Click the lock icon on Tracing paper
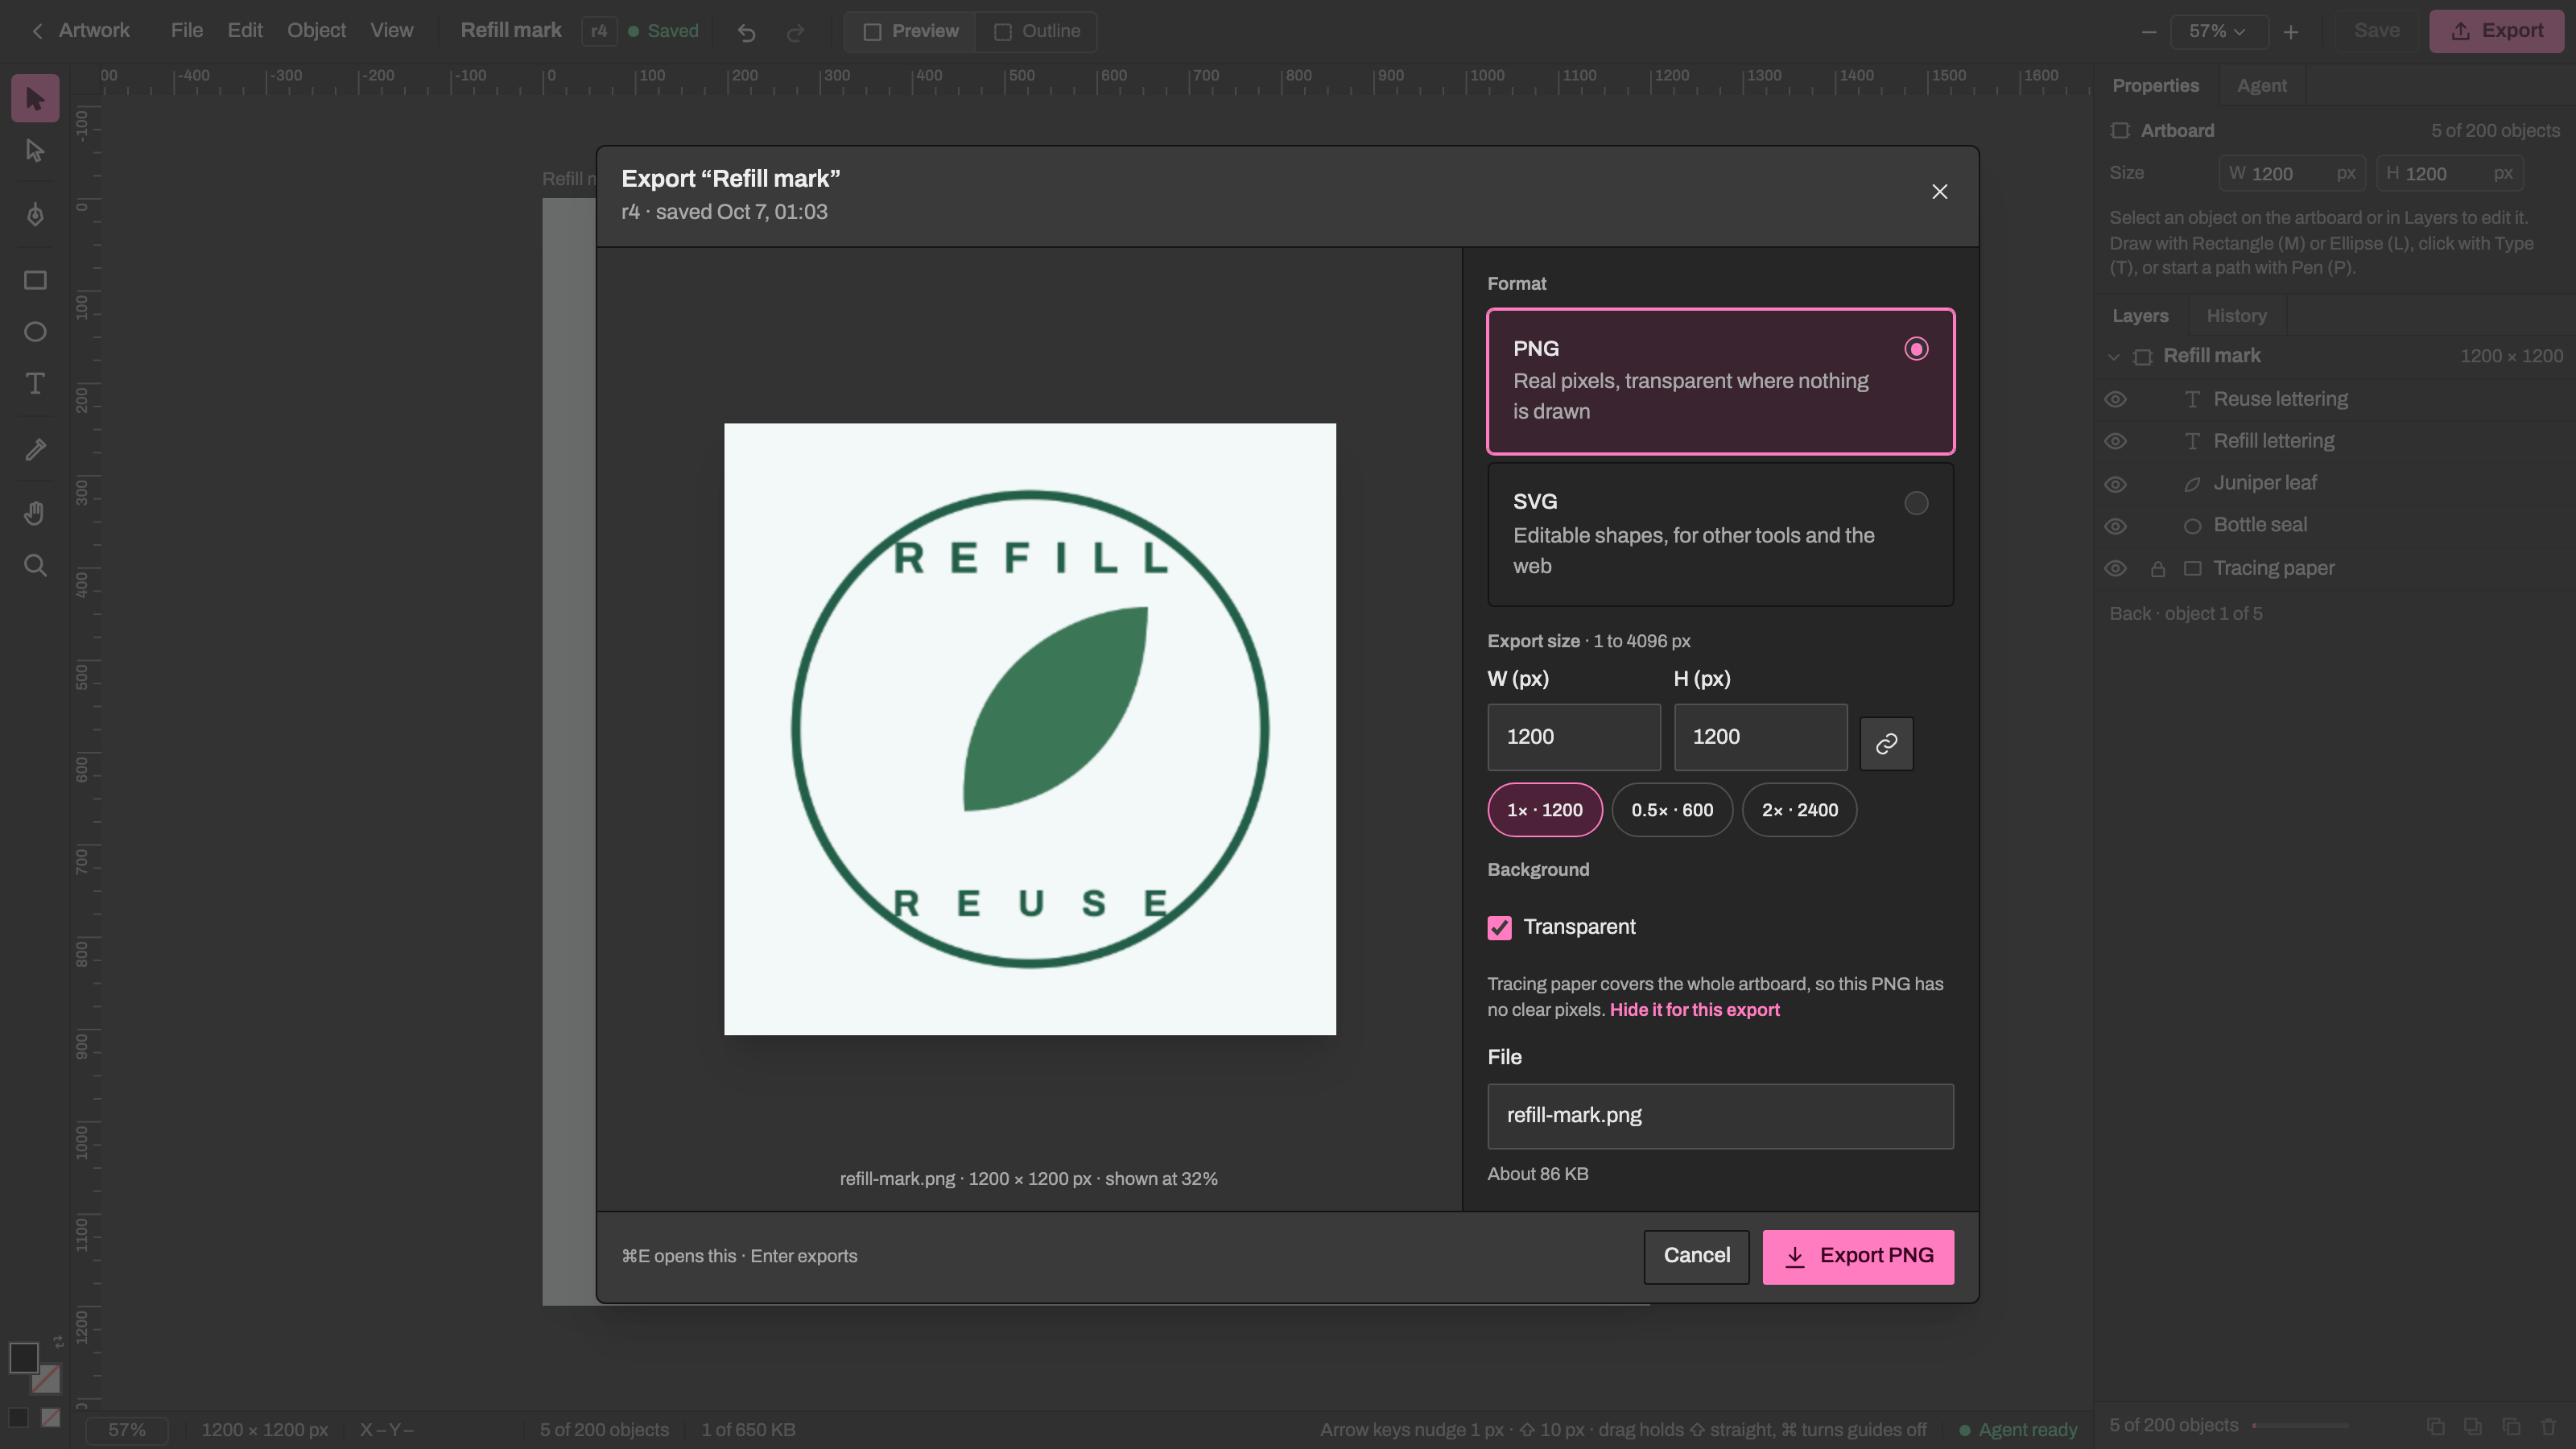 pyautogui.click(x=2158, y=569)
